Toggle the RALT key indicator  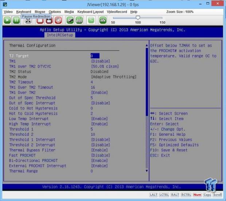tap(175, 195)
